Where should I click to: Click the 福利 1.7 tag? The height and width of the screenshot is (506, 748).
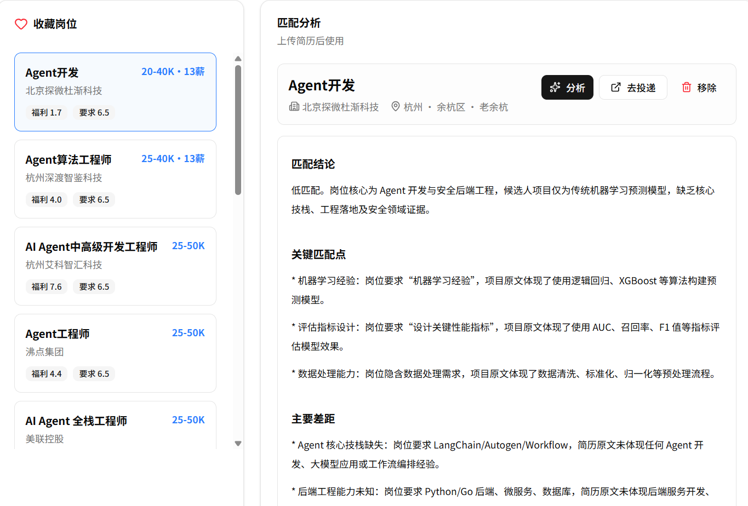47,112
